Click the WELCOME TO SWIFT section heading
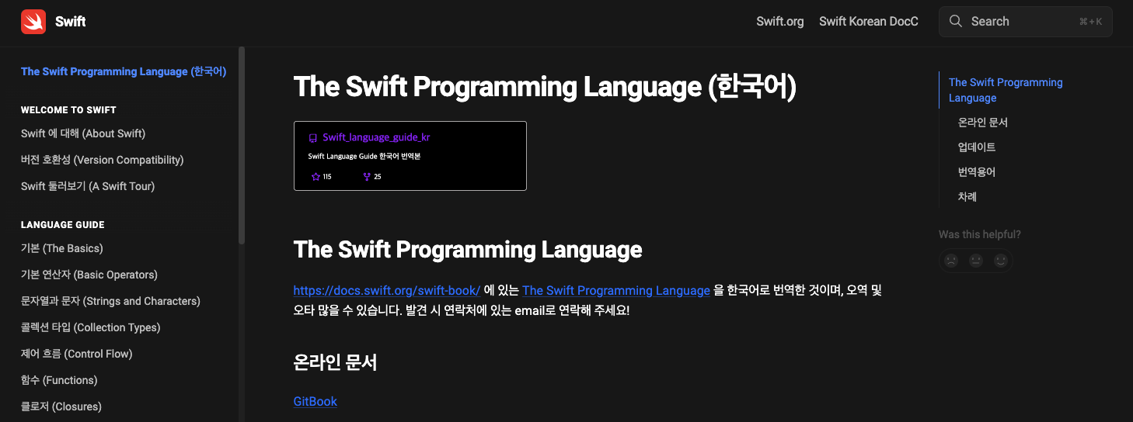 click(68, 110)
